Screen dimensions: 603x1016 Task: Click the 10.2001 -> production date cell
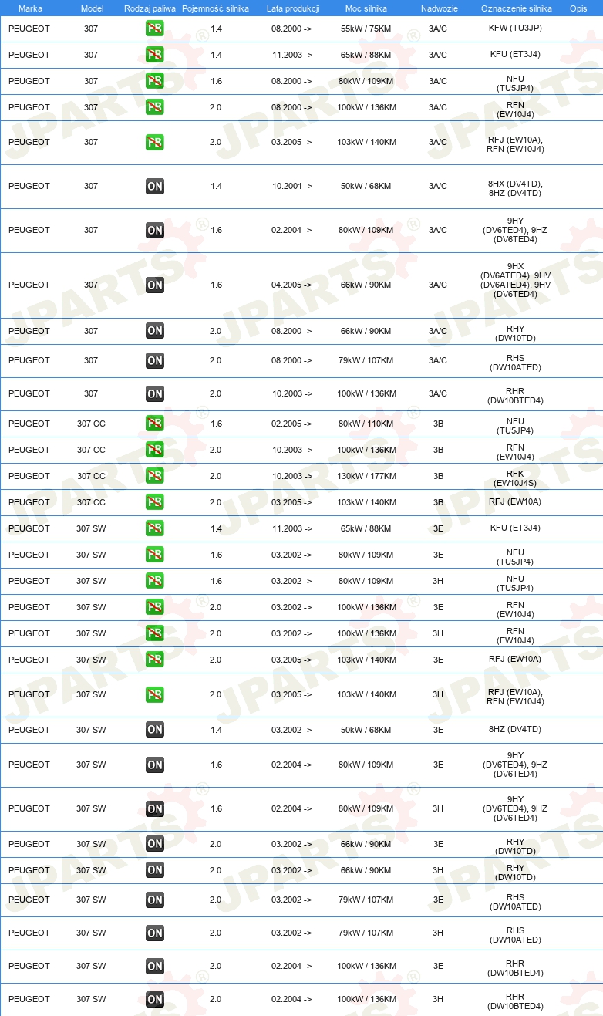(291, 186)
